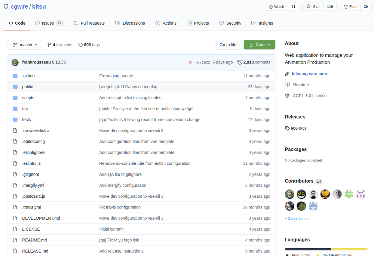Open the src folder
Viewport: 374px width, 256px height.
25,108
